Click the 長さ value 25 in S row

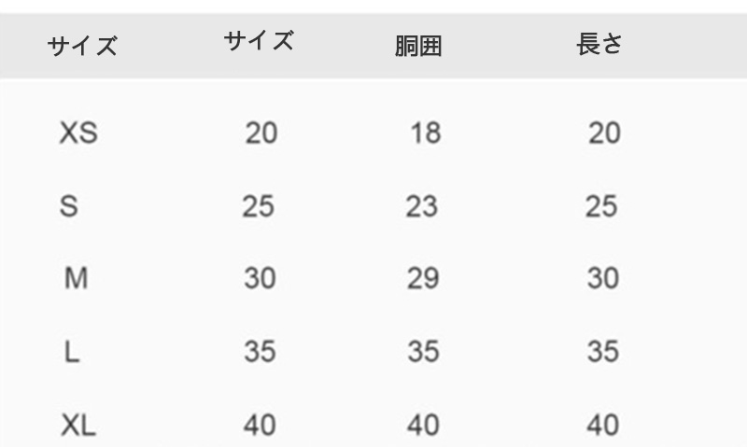pyautogui.click(x=601, y=206)
